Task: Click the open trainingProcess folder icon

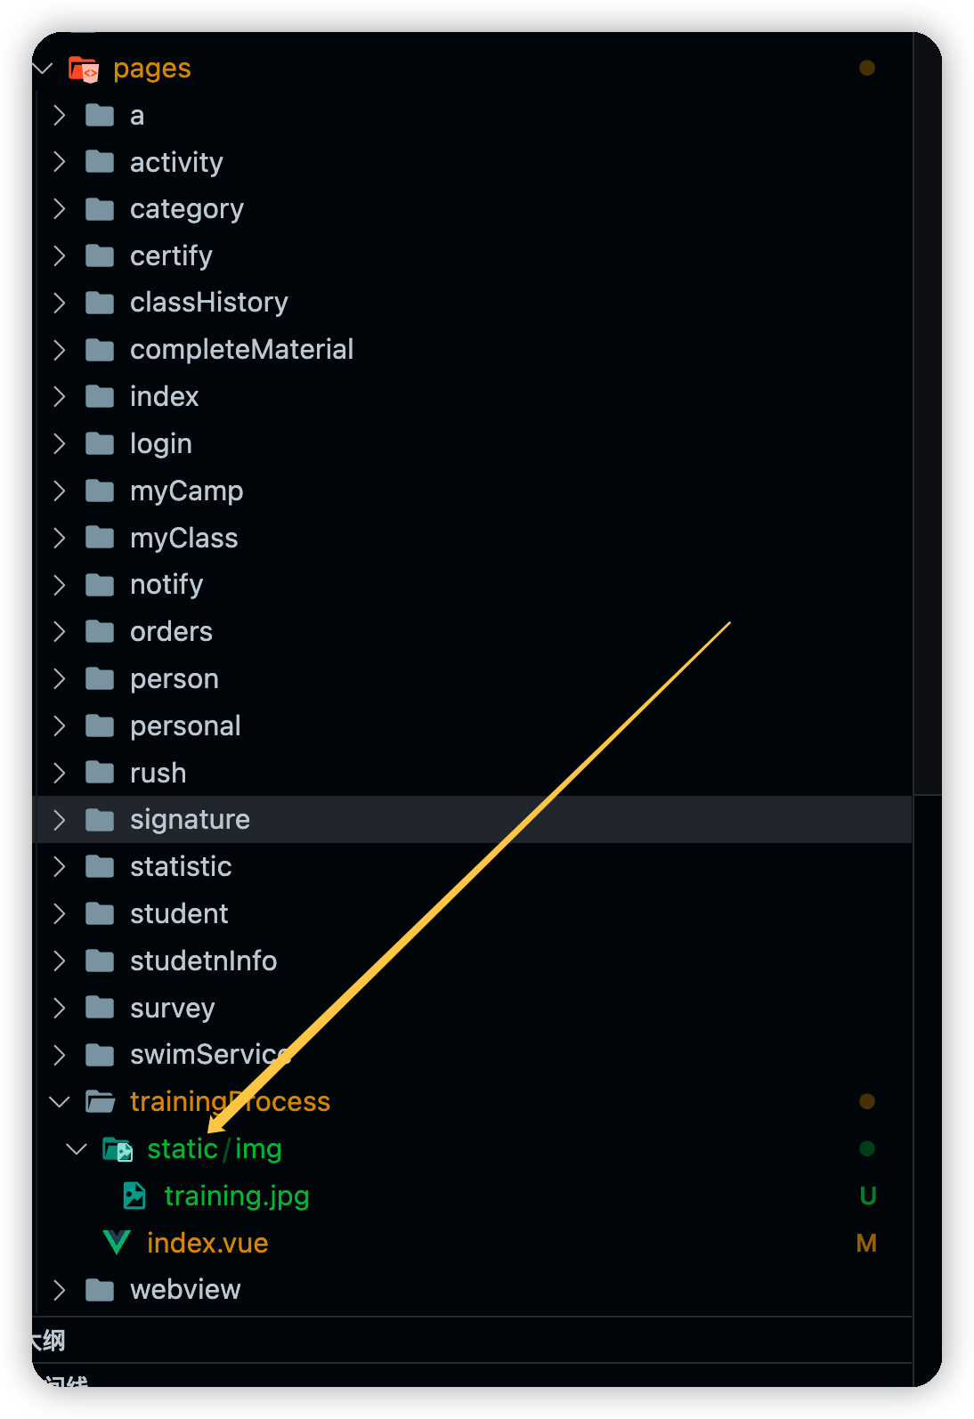Action: (x=101, y=1102)
